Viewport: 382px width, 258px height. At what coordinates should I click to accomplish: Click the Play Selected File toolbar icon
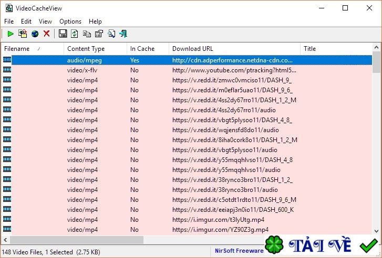click(10, 34)
